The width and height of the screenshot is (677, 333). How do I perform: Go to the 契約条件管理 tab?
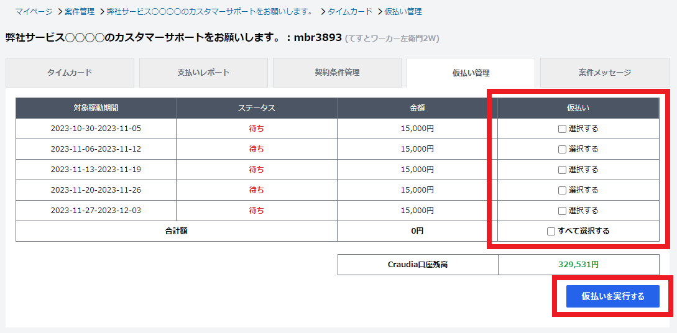click(x=337, y=73)
